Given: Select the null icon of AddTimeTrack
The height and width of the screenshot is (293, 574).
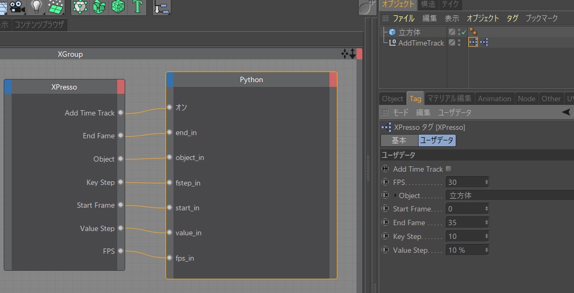Looking at the screenshot, I should (x=393, y=43).
